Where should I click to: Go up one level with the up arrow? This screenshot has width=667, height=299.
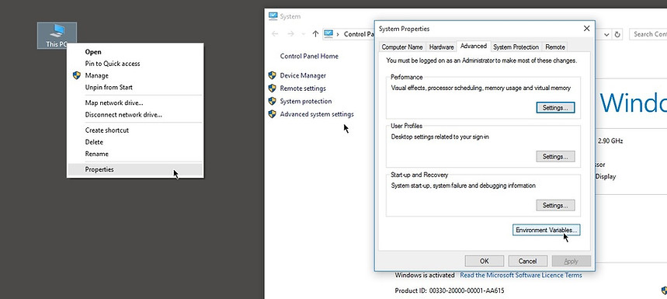315,34
